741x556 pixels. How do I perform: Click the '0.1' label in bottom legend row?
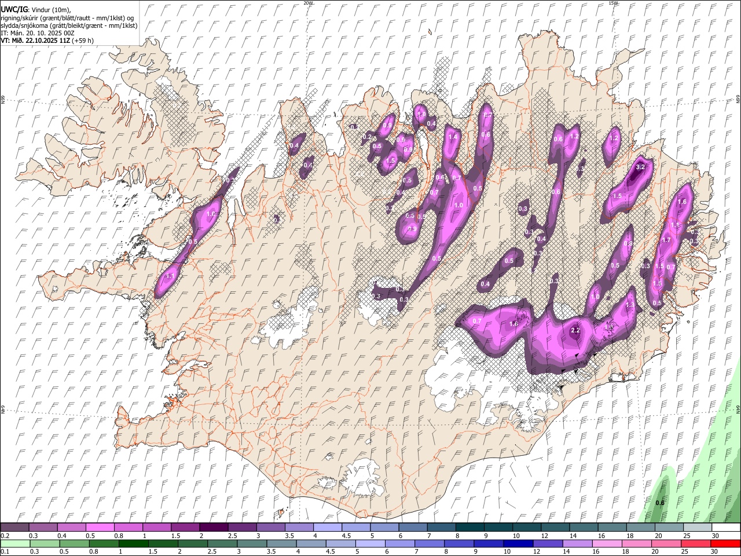click(5, 552)
